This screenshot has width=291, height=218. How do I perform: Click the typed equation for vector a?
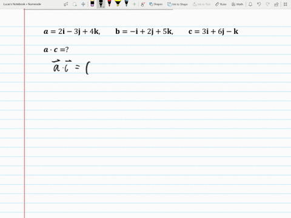[72, 31]
